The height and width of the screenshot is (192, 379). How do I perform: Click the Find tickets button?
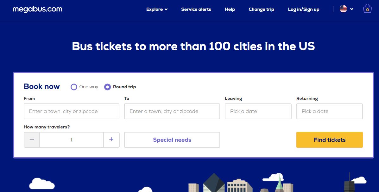(330, 140)
